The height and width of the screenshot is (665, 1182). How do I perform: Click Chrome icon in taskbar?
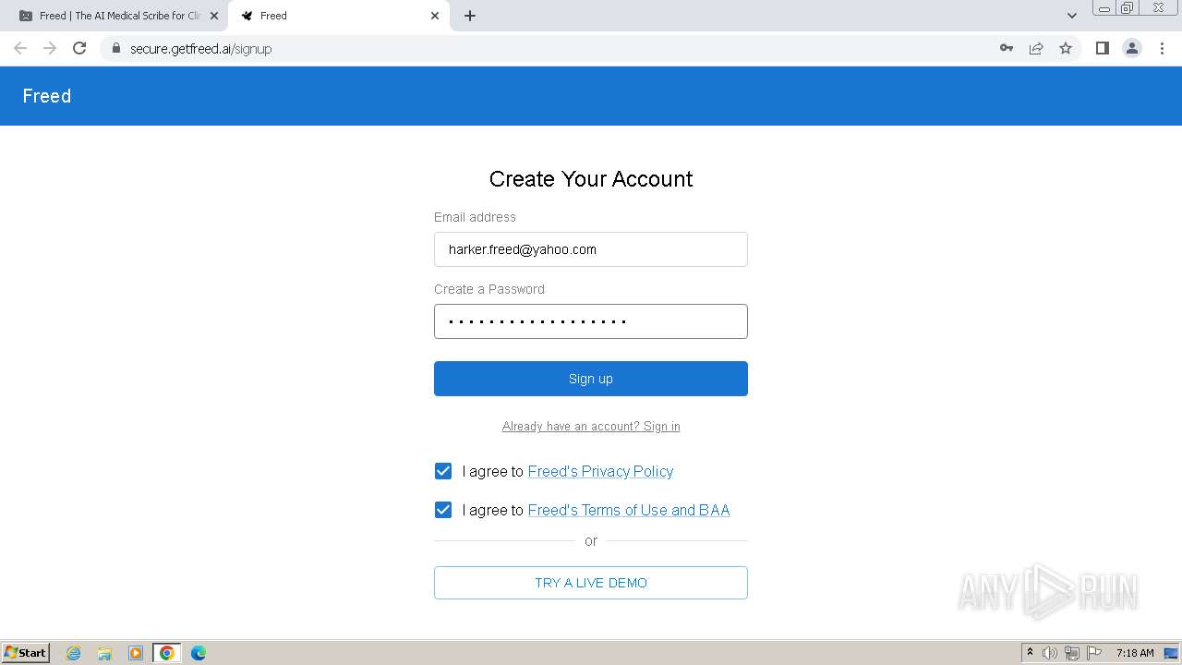[167, 653]
